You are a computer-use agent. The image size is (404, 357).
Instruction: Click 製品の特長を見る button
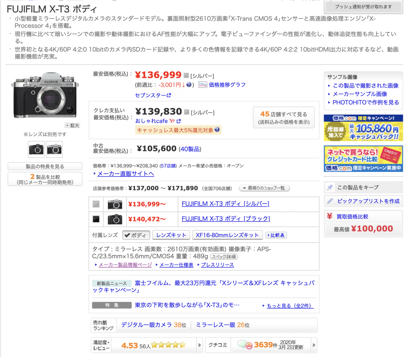pos(45,166)
